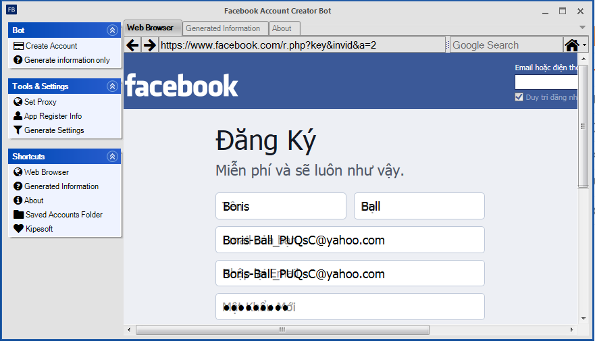Open the About tab
This screenshot has height=341, width=595.
click(284, 28)
